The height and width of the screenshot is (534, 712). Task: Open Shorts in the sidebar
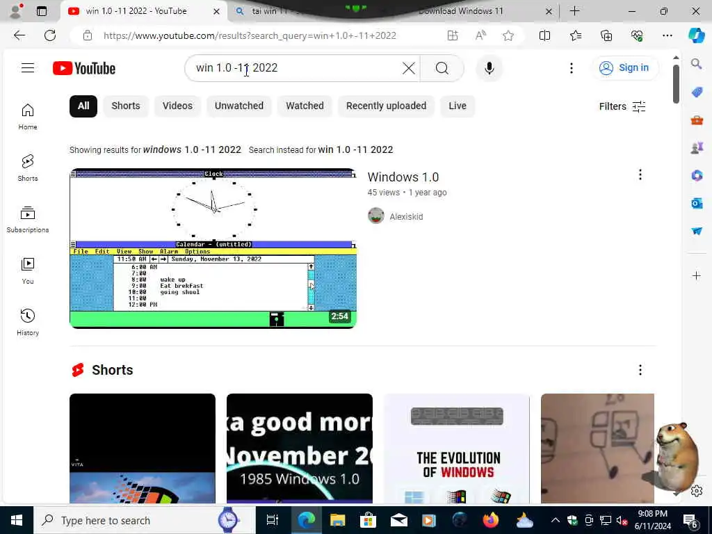[28, 168]
